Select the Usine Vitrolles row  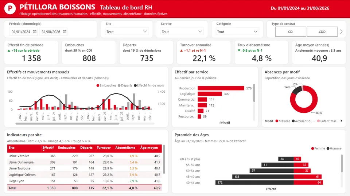click(84, 156)
